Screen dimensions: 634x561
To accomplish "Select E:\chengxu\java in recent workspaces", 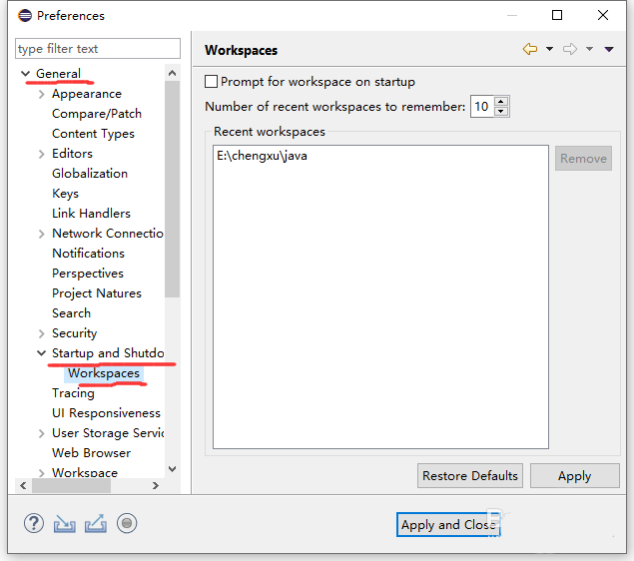I will tap(262, 156).
